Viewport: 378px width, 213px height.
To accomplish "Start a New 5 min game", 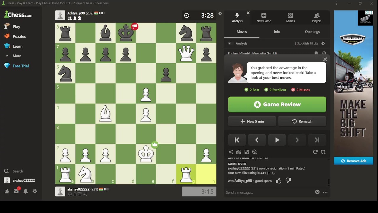I will pyautogui.click(x=252, y=121).
